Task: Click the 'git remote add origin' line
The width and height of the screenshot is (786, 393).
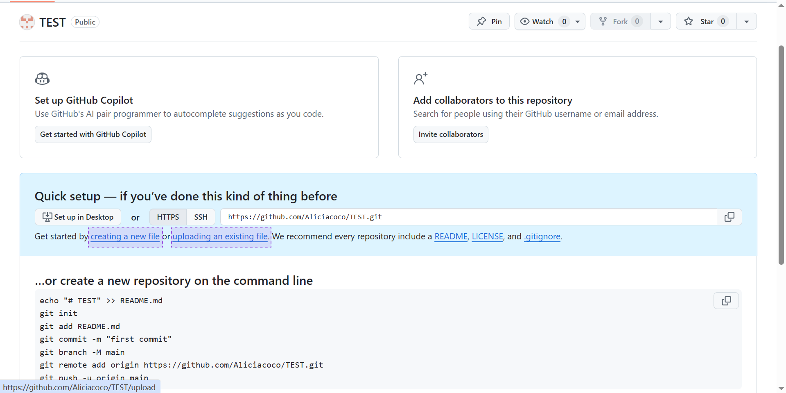Action: tap(181, 365)
